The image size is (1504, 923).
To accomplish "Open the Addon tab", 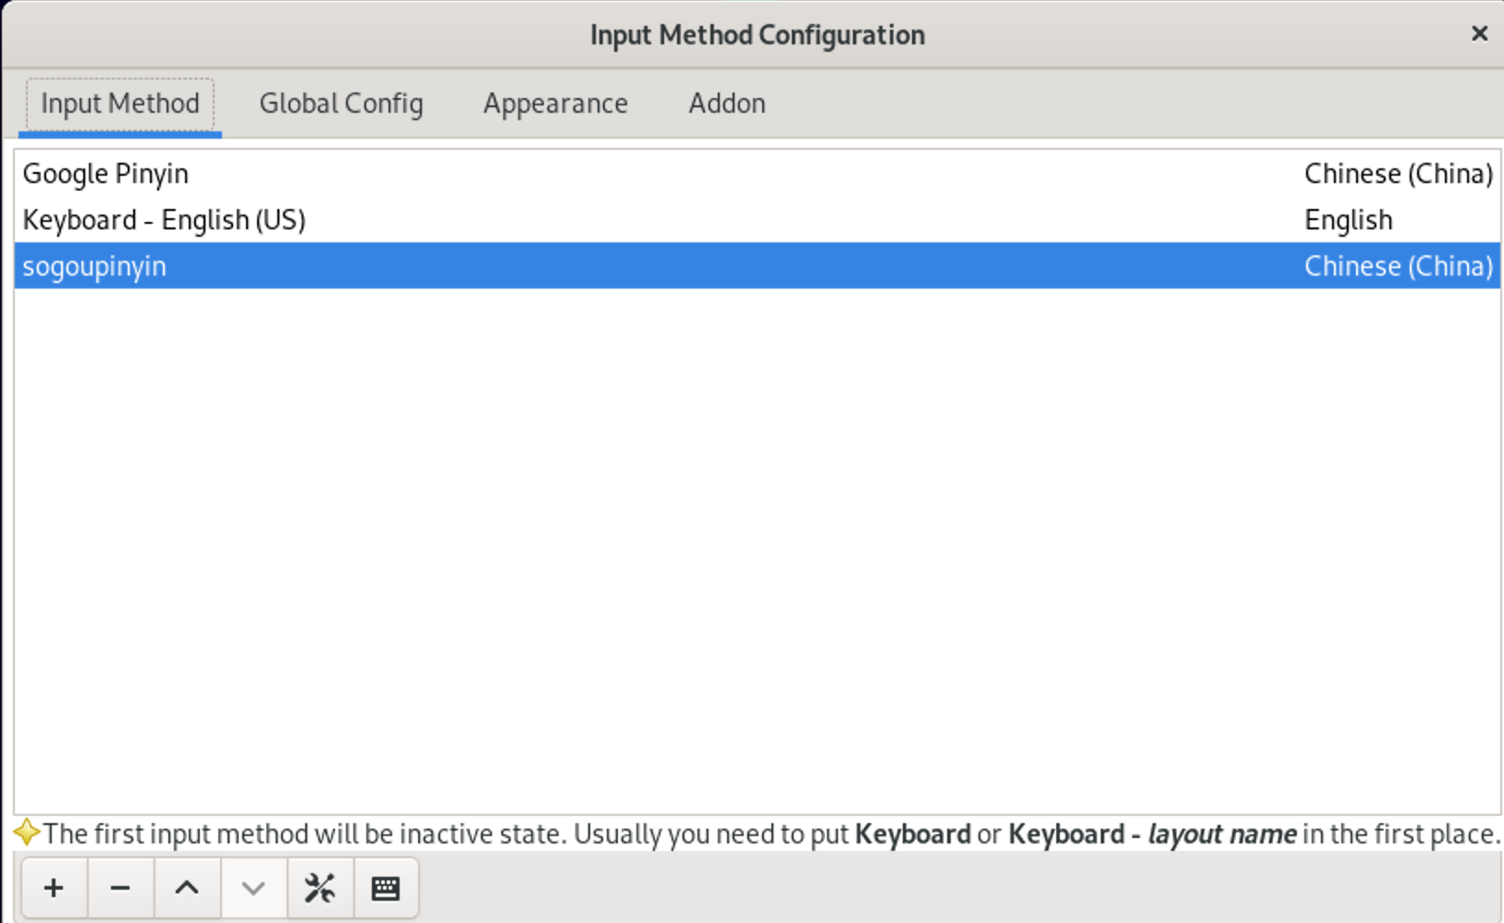I will tap(727, 104).
